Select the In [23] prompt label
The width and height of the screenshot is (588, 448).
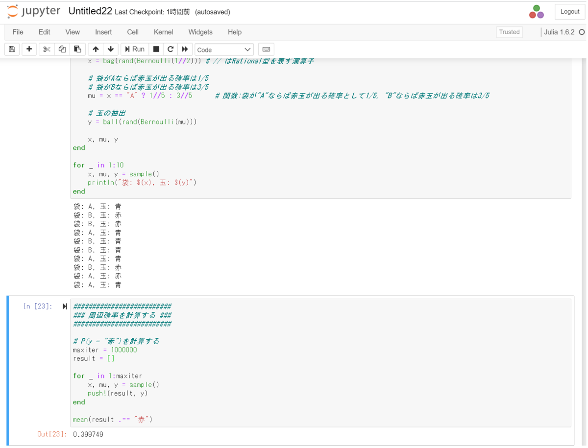coord(38,307)
